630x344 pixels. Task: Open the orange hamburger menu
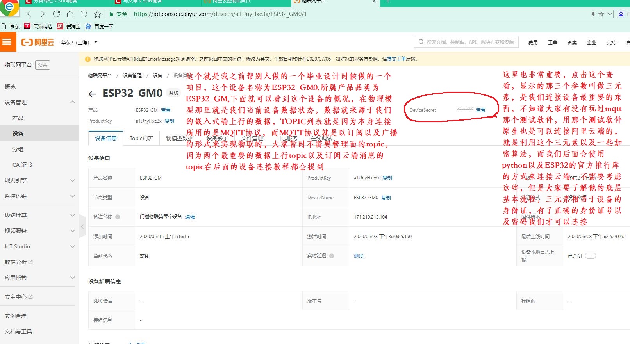point(7,42)
